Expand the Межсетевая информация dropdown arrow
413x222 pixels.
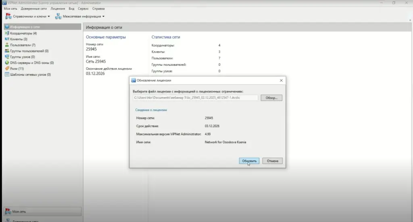tap(103, 16)
